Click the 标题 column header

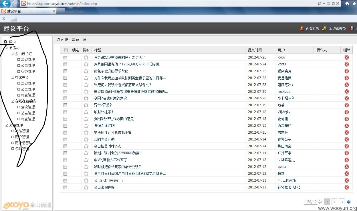(98, 50)
